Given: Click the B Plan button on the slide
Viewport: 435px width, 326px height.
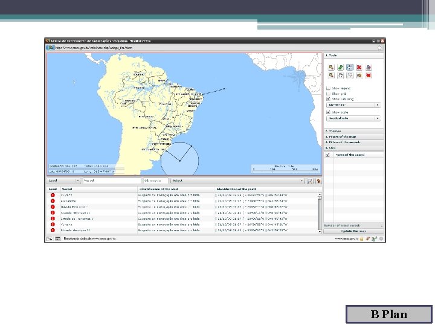Looking at the screenshot, I should click(x=389, y=314).
